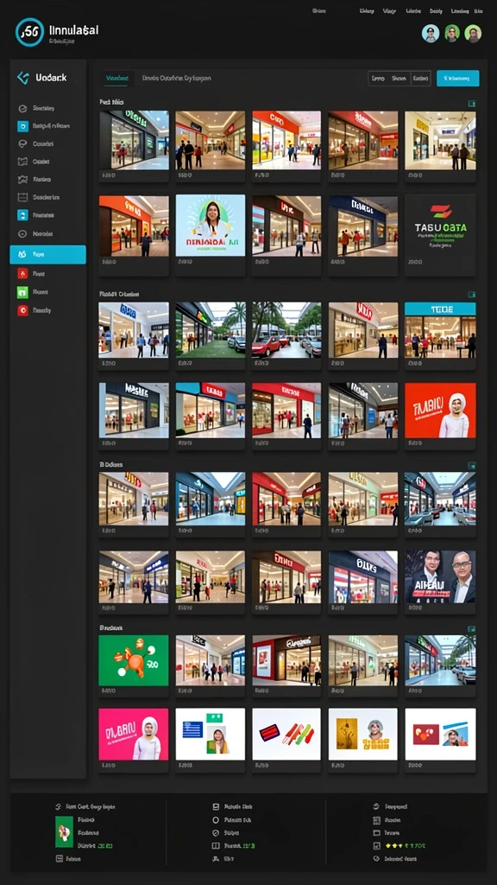
Task: Click the solid blue button in toolbar
Action: pos(457,79)
